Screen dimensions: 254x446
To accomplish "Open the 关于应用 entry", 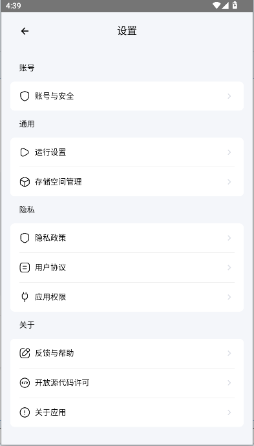I will (127, 412).
